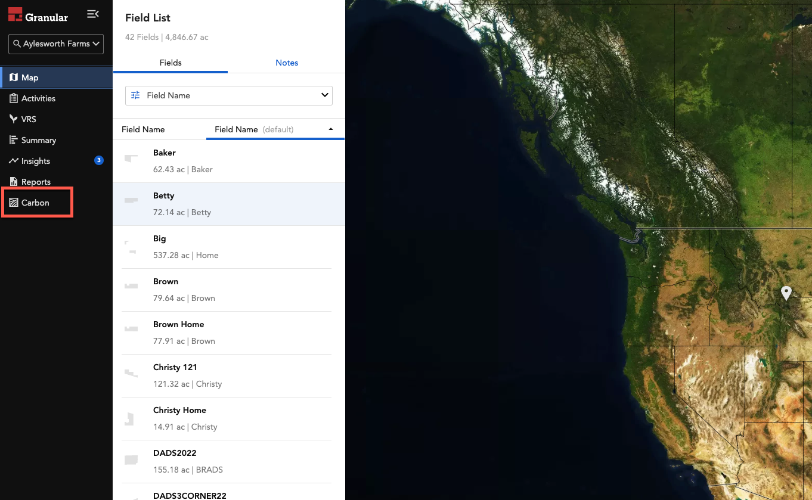812x500 pixels.
Task: Open Summary in the sidebar
Action: coord(56,140)
